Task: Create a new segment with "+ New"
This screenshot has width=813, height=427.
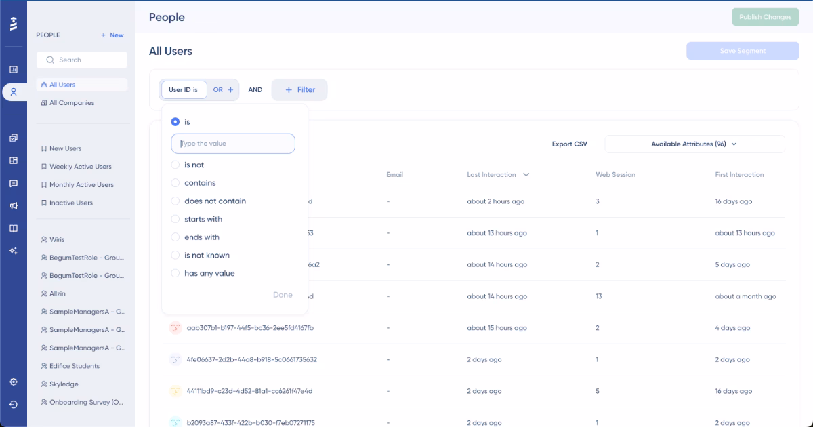Action: coord(112,35)
